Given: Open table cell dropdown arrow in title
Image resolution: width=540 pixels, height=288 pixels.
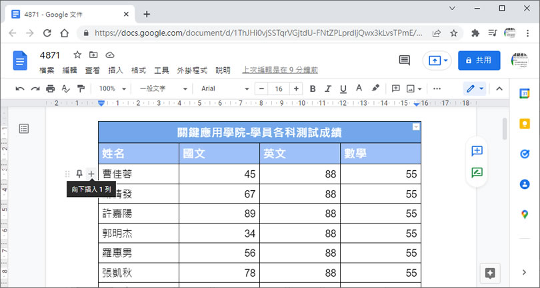Looking at the screenshot, I should click(x=416, y=127).
